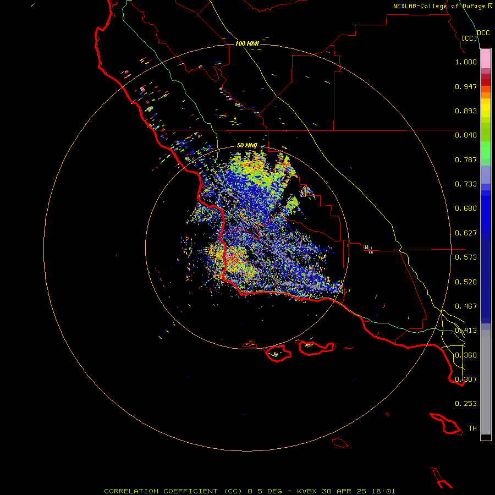Click the 0.520 scale value
The width and height of the screenshot is (495, 495).
466,282
